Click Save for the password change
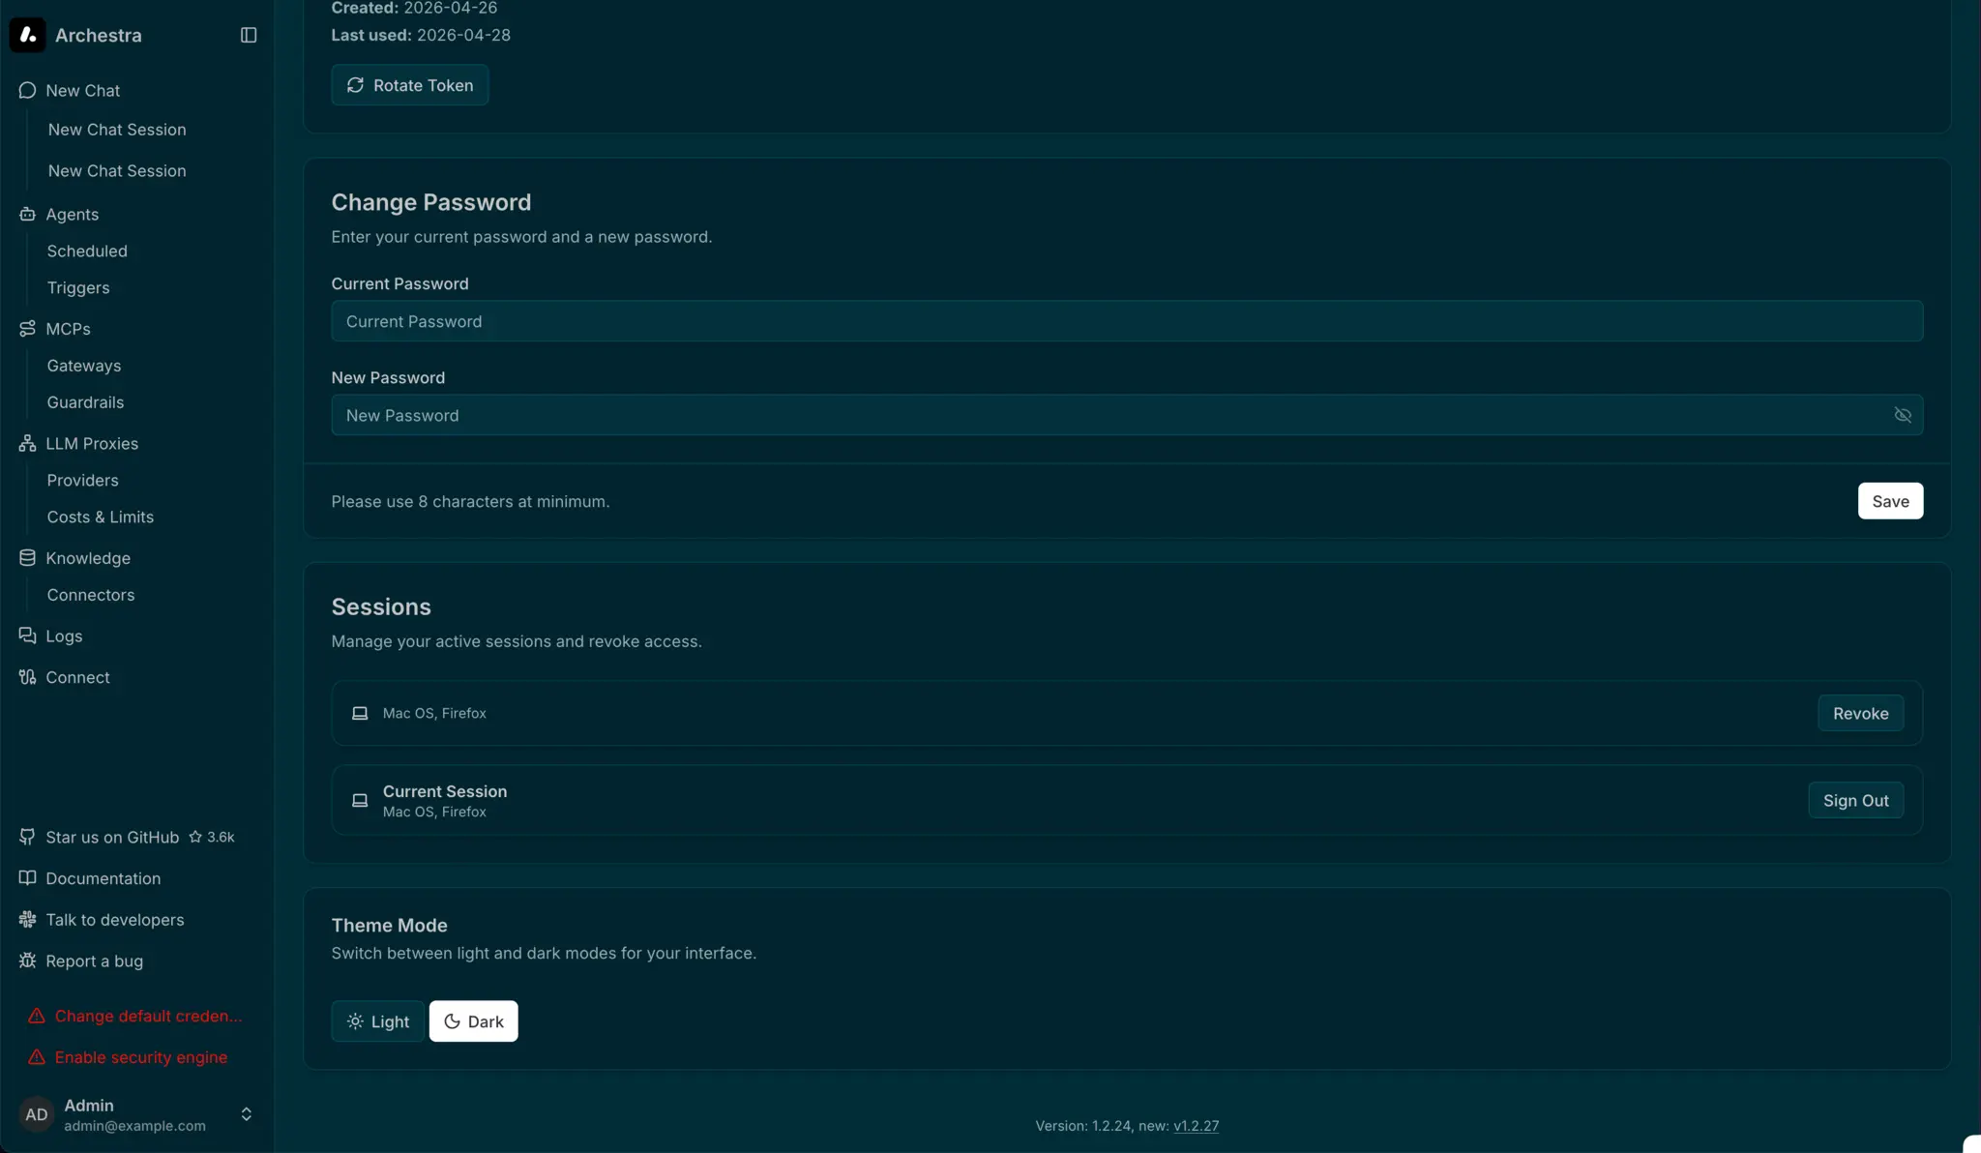1981x1153 pixels. click(x=1888, y=500)
